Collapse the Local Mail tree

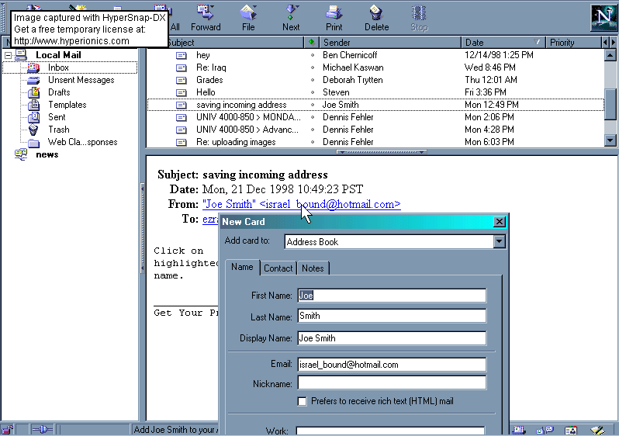coord(9,55)
